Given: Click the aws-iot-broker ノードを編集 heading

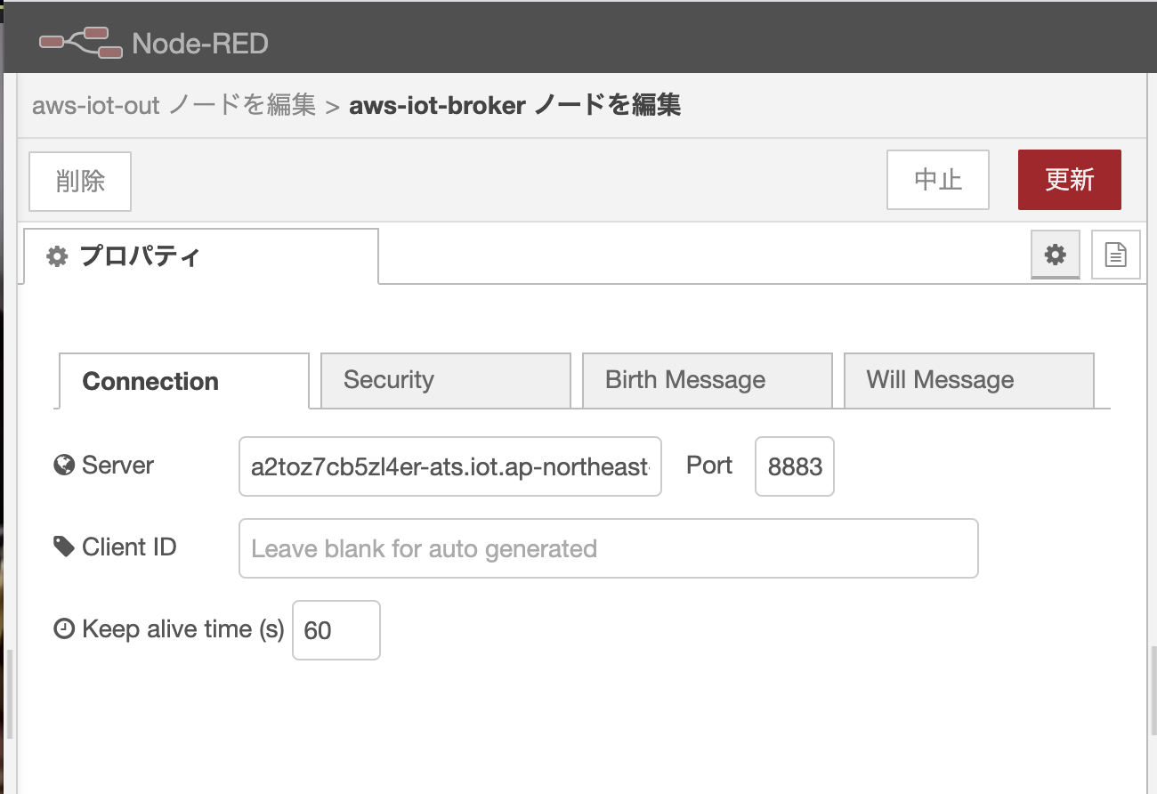Looking at the screenshot, I should [x=515, y=106].
